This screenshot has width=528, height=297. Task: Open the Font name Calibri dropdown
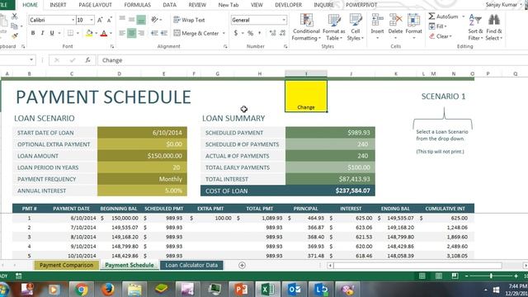click(x=73, y=20)
